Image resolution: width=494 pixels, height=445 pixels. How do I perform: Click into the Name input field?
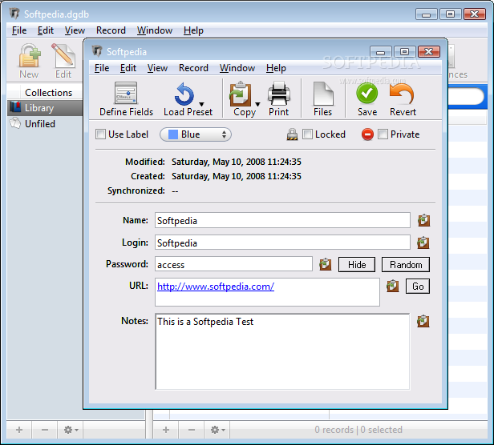coord(282,220)
